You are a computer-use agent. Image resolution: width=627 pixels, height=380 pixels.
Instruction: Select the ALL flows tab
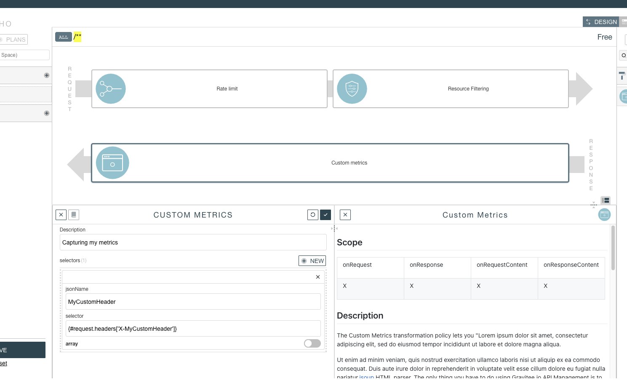pos(63,37)
